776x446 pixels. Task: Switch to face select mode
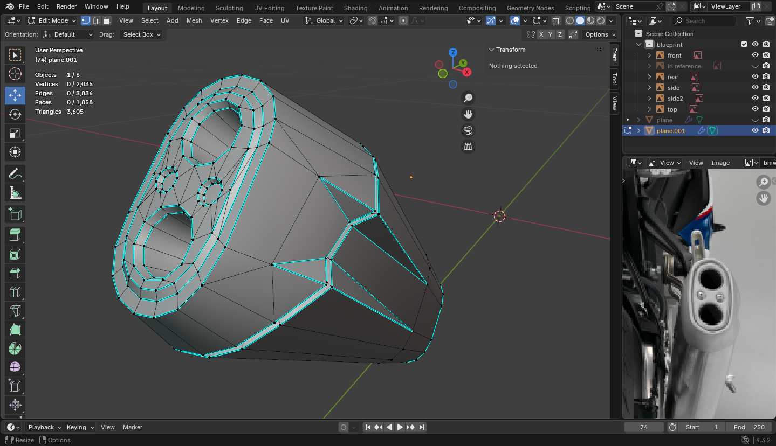pyautogui.click(x=107, y=20)
